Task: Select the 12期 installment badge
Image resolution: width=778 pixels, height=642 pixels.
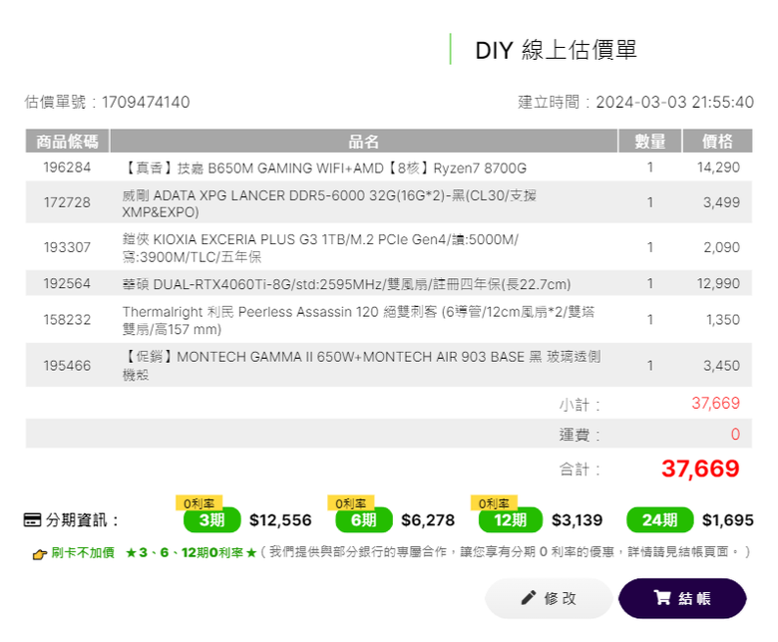Action: click(510, 520)
